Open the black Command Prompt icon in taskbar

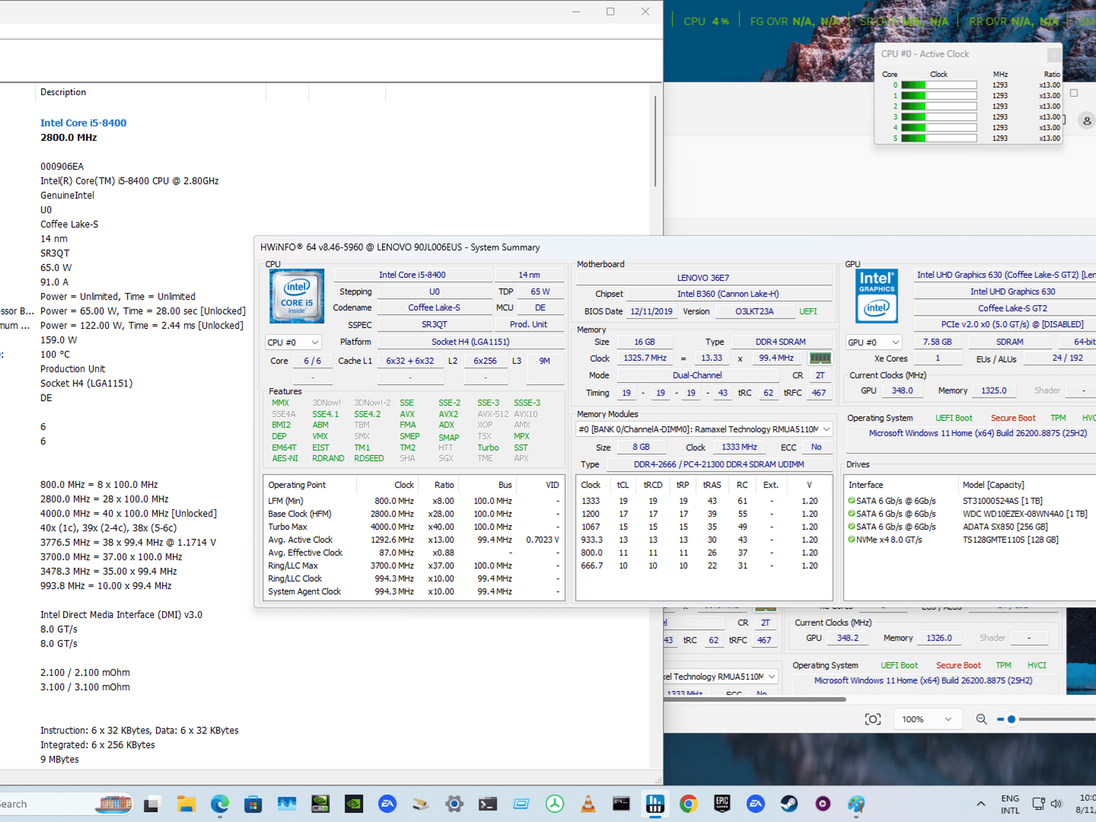621,804
